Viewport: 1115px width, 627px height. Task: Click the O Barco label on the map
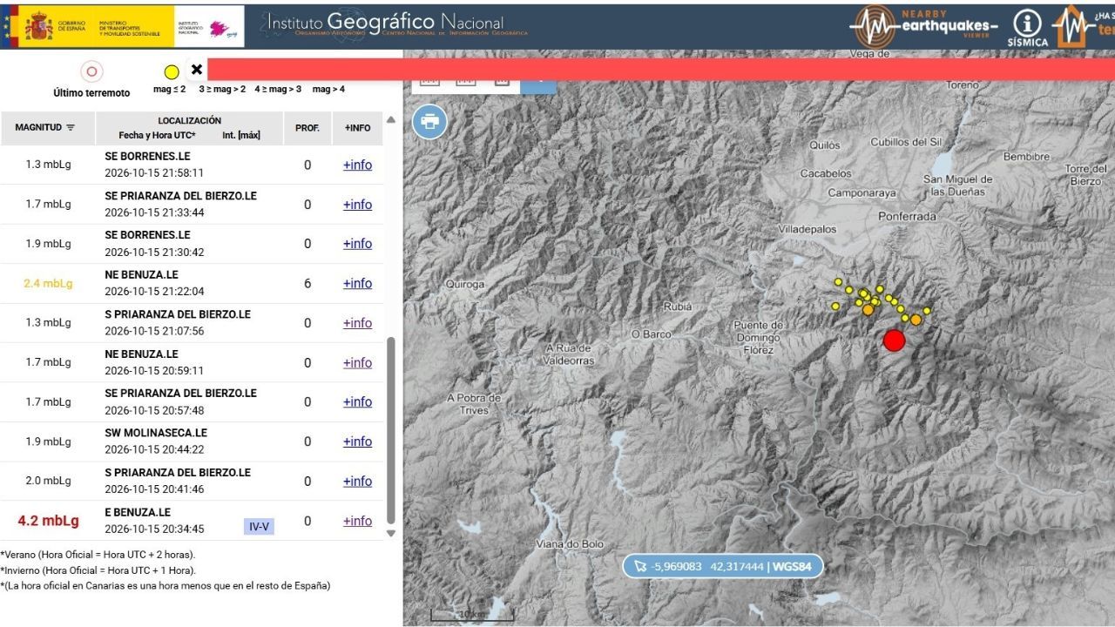pos(651,334)
